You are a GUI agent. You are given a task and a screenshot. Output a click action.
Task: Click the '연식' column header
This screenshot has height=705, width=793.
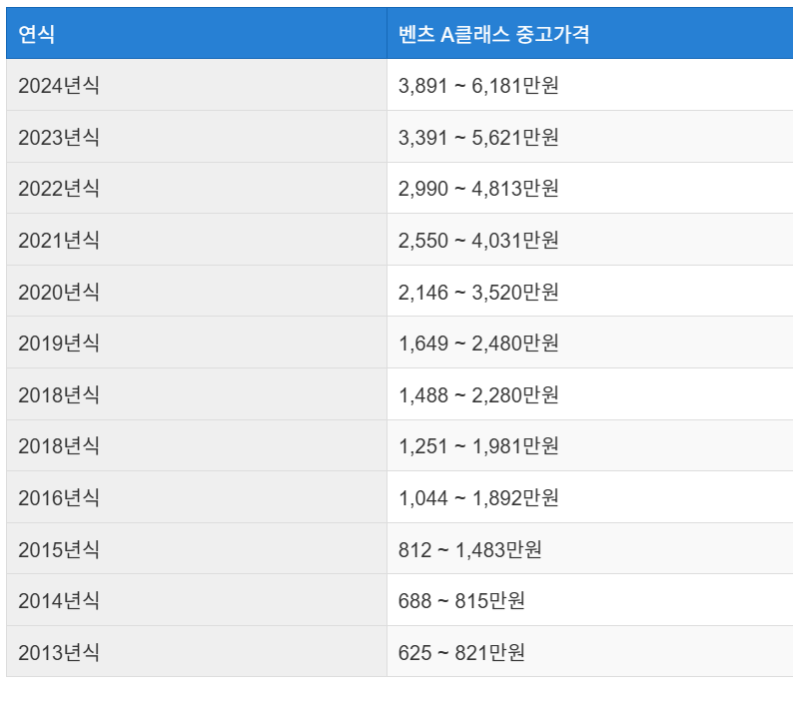pos(196,33)
